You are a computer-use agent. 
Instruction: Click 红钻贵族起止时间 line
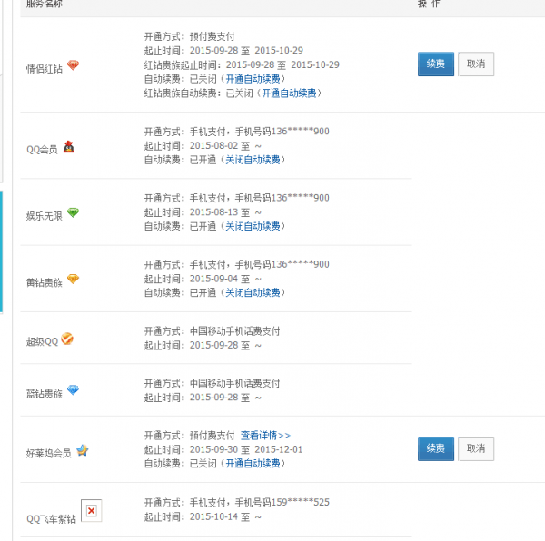242,65
